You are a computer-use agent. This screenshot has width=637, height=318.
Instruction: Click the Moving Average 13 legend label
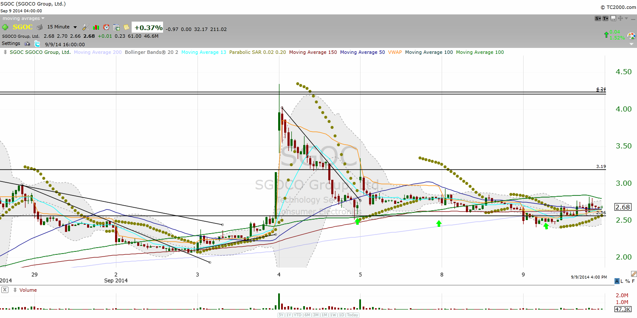(x=204, y=52)
